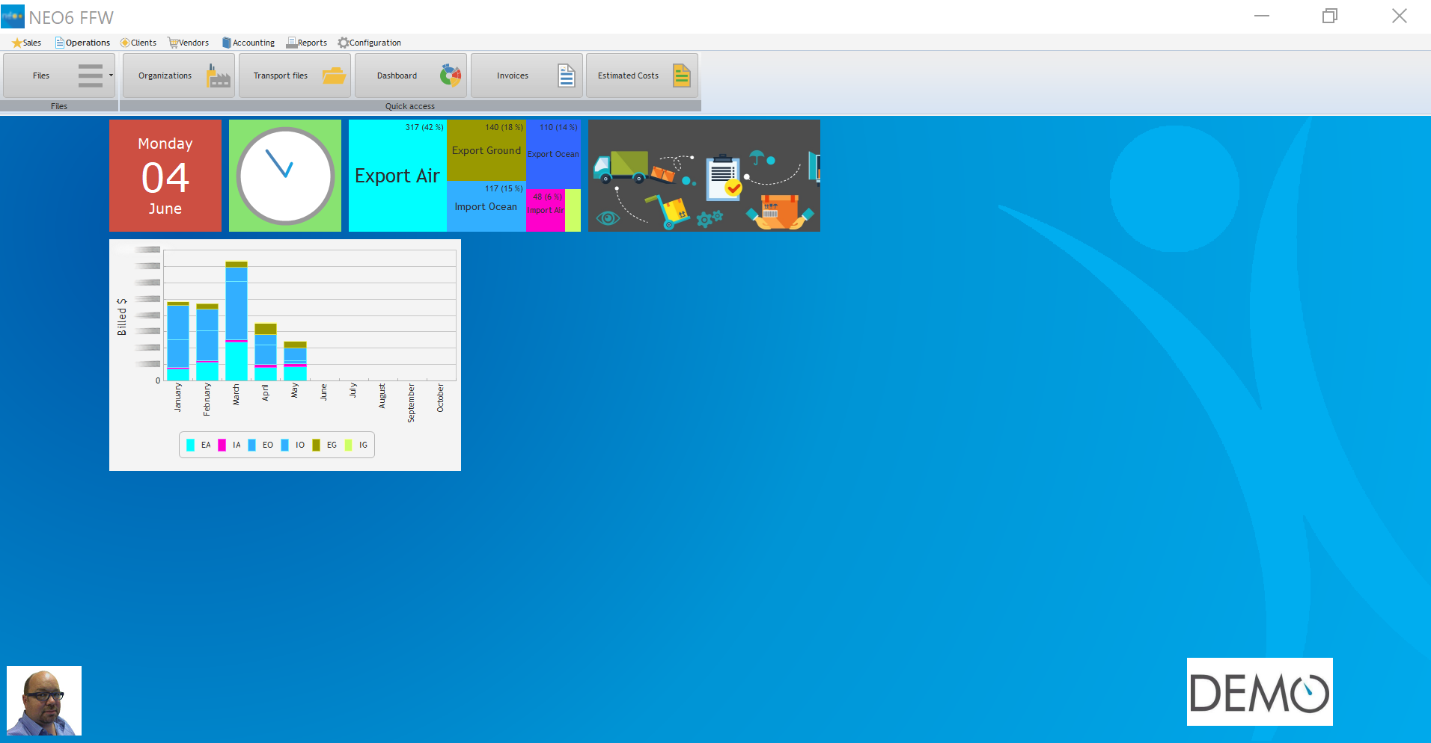1431x743 pixels.
Task: Open the Operations menu
Action: pos(83,43)
